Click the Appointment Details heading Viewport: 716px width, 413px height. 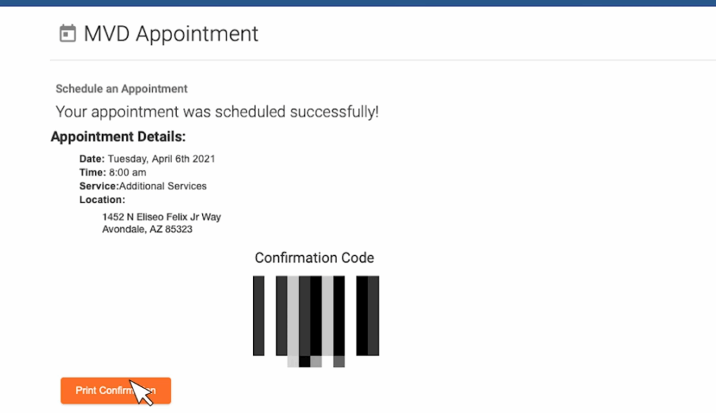118,136
